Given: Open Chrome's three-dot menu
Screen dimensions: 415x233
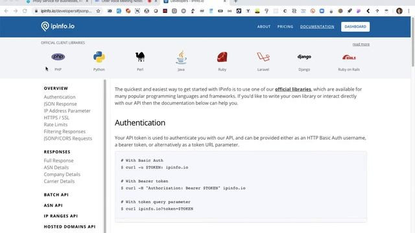Looking at the screenshot, I should pyautogui.click(x=409, y=11).
